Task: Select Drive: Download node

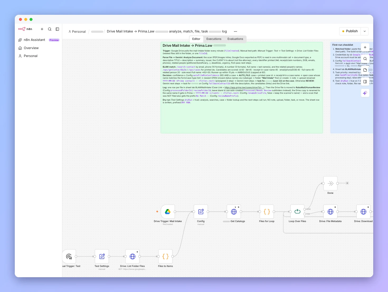Action: pyautogui.click(x=363, y=212)
